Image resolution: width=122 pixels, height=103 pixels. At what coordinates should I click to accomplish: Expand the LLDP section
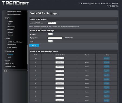click(5, 61)
